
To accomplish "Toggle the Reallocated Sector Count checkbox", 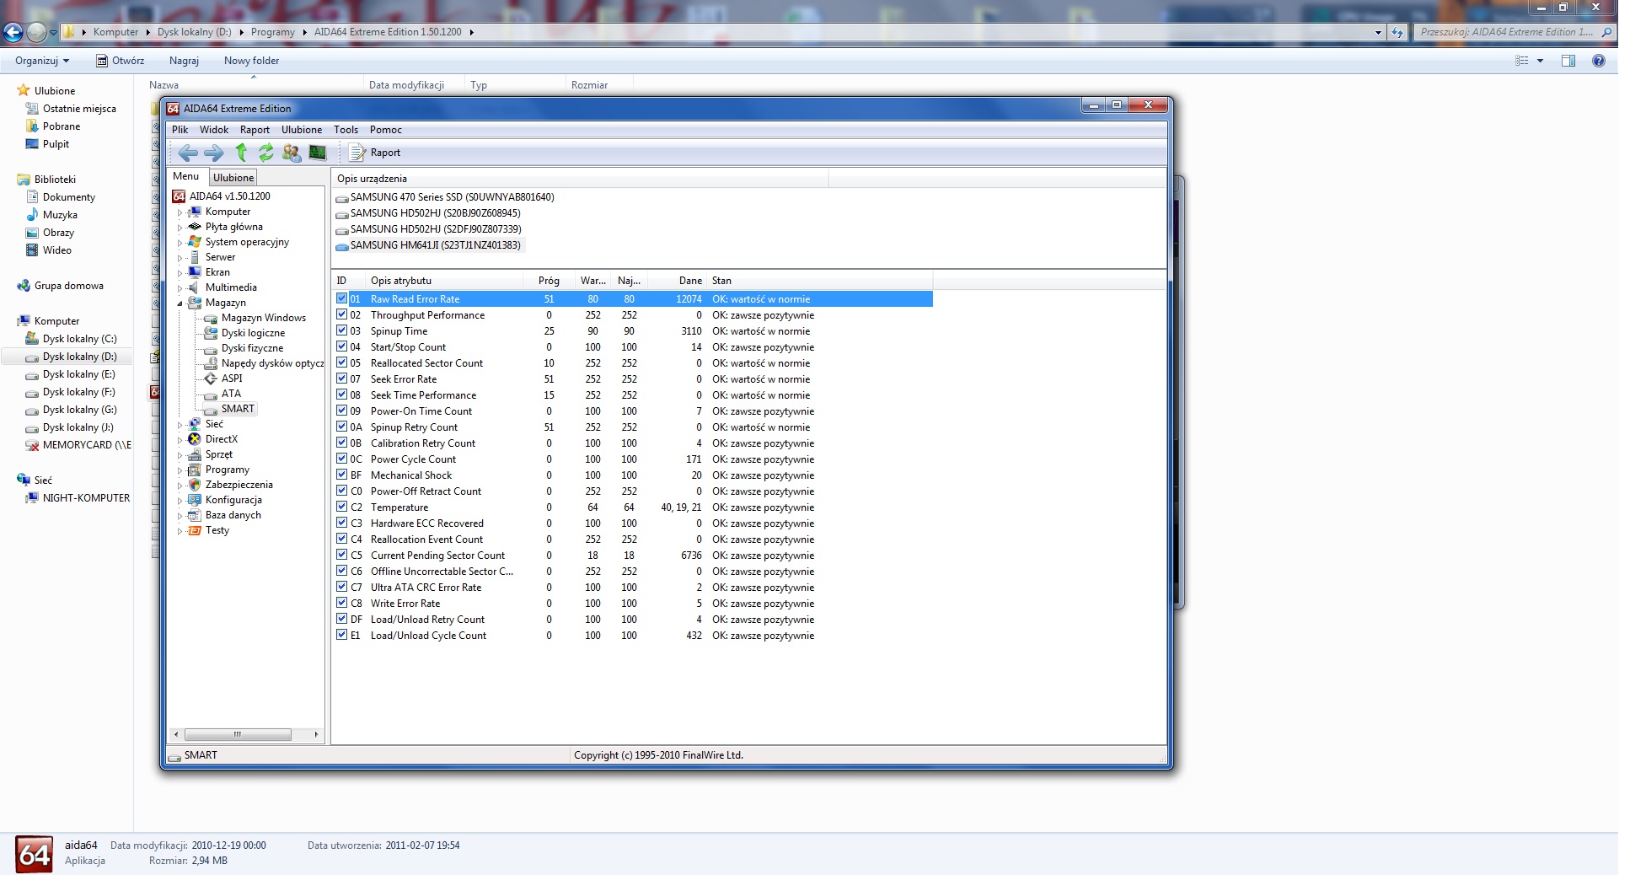I will (342, 362).
